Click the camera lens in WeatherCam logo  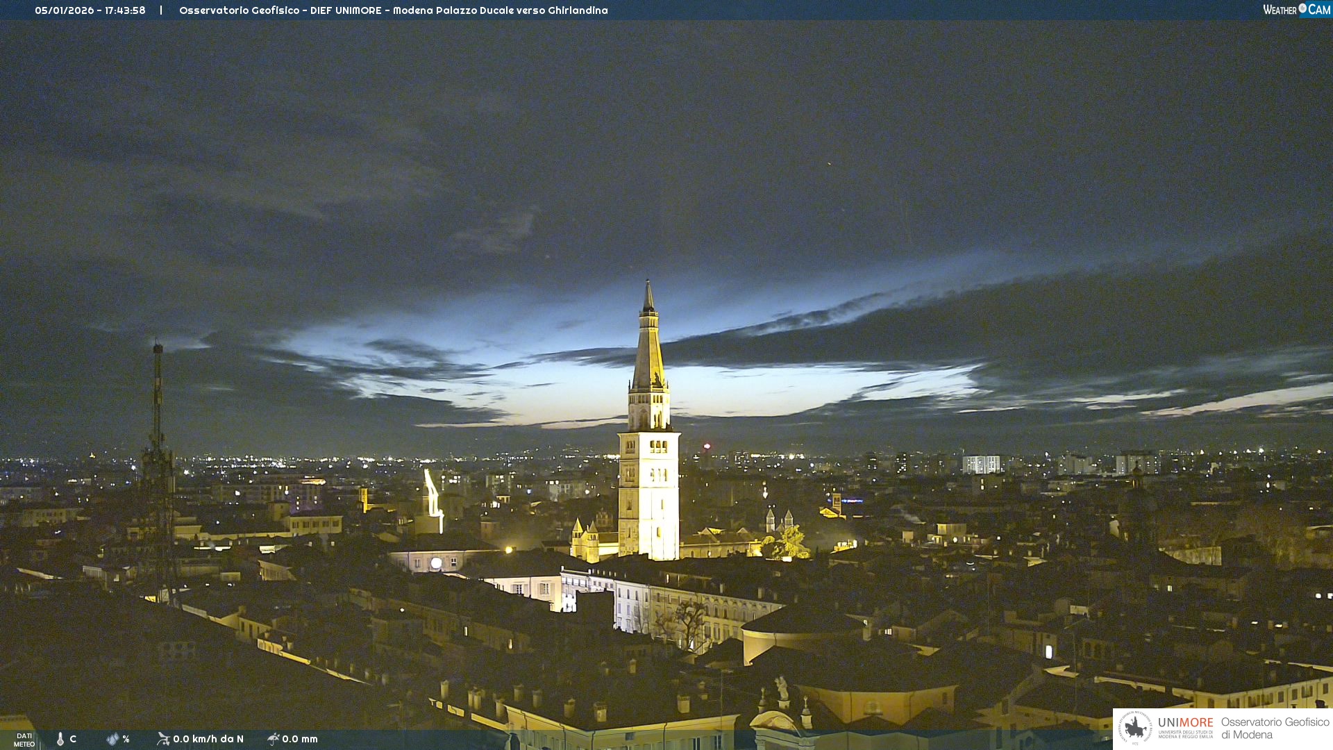(1302, 8)
